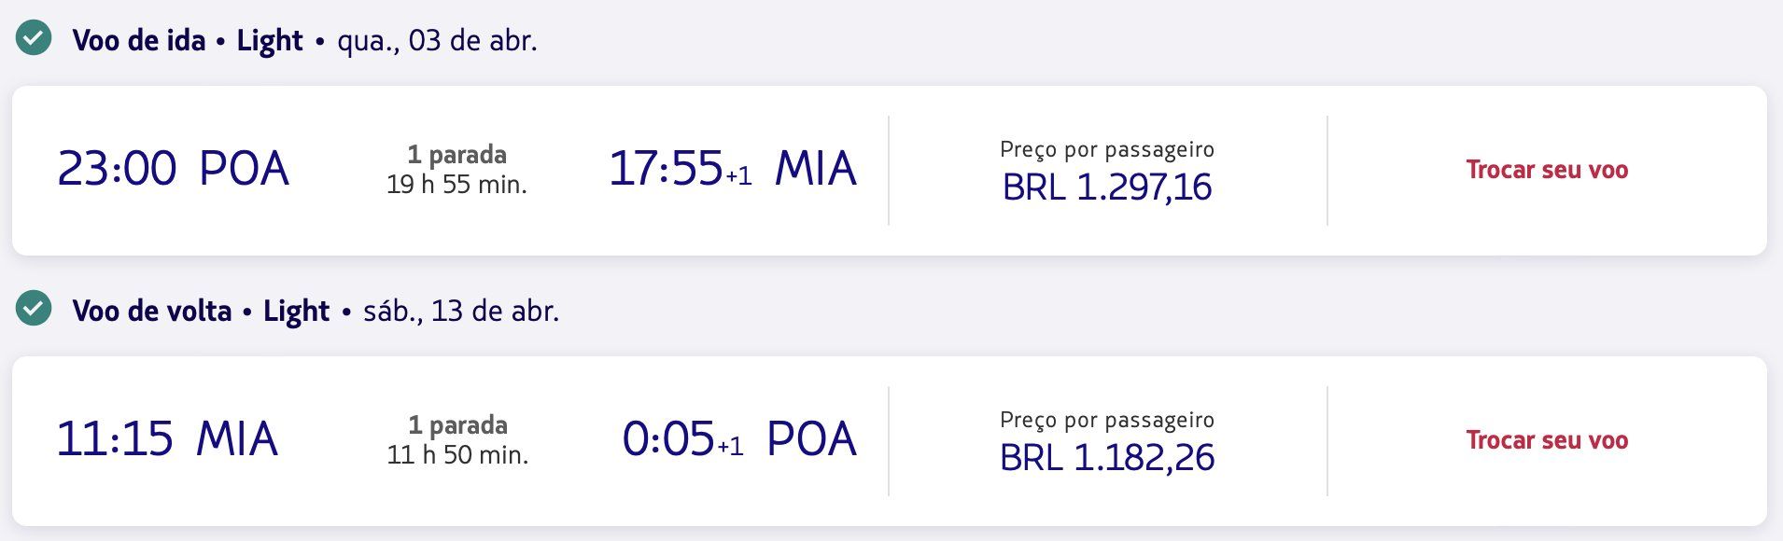1783x541 pixels.
Task: Click Trocar seu voo for the return flight
Action: coord(1547,440)
